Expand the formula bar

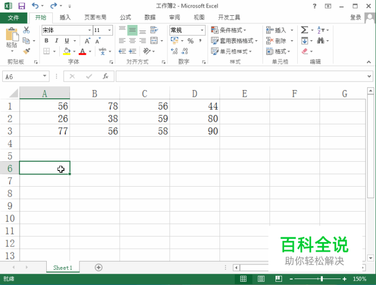[x=369, y=77]
